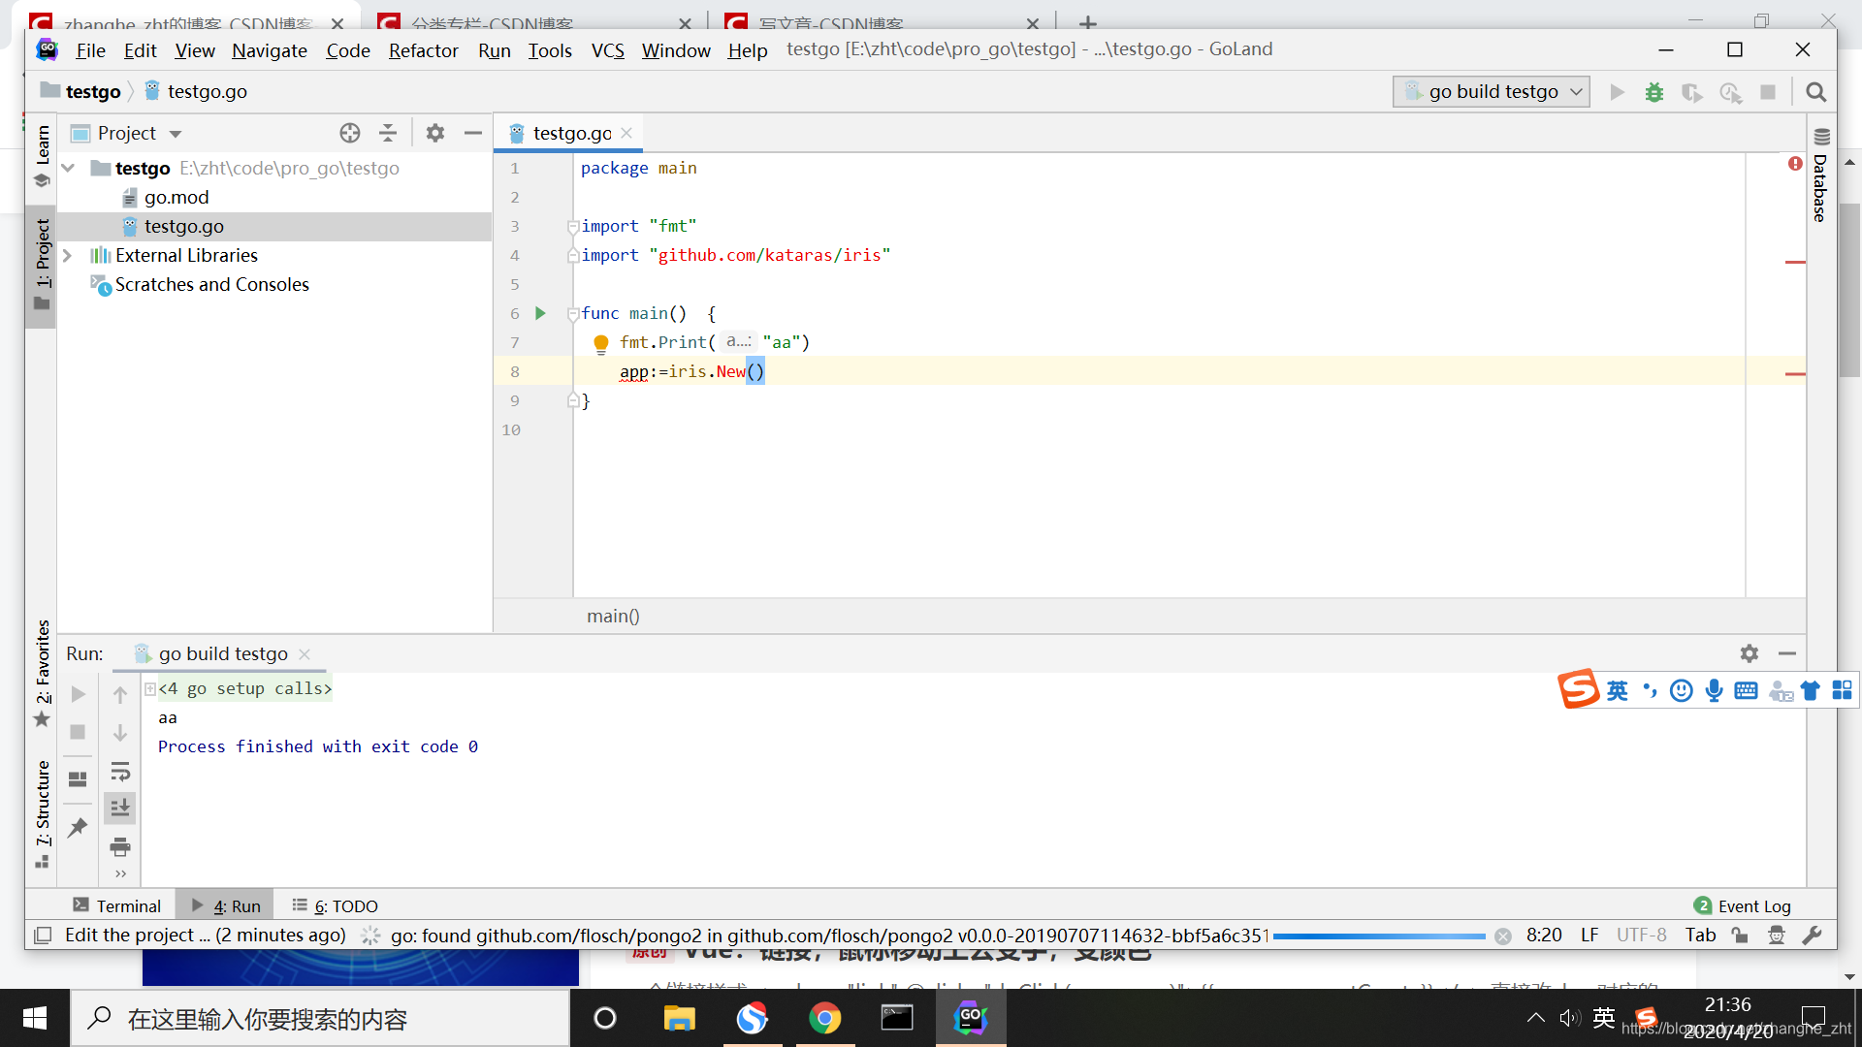Run the go build testgo configuration
This screenshot has width=1862, height=1047.
pyautogui.click(x=1617, y=92)
